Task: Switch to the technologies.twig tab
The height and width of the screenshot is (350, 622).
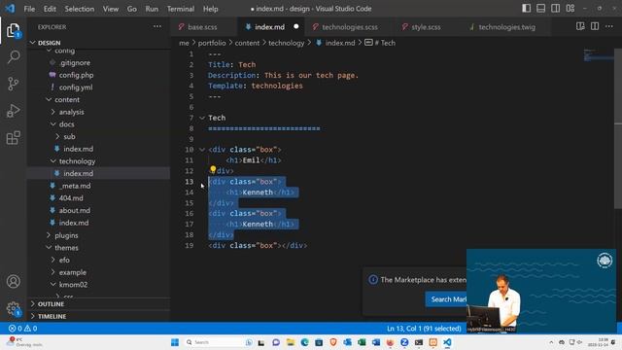Action: click(506, 27)
